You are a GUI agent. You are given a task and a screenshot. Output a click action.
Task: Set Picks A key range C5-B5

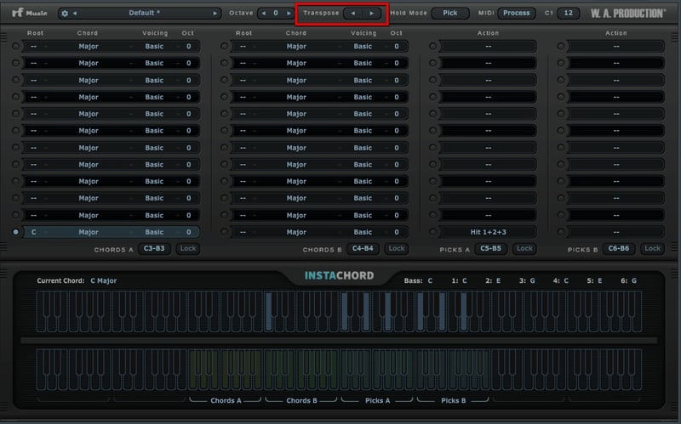click(490, 248)
